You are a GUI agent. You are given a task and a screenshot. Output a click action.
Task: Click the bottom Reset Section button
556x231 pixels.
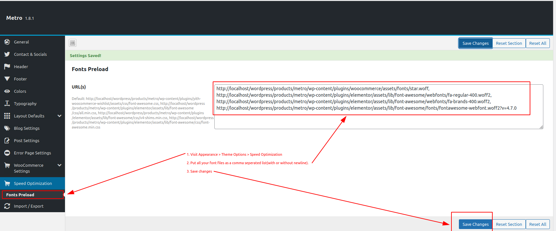(x=509, y=224)
